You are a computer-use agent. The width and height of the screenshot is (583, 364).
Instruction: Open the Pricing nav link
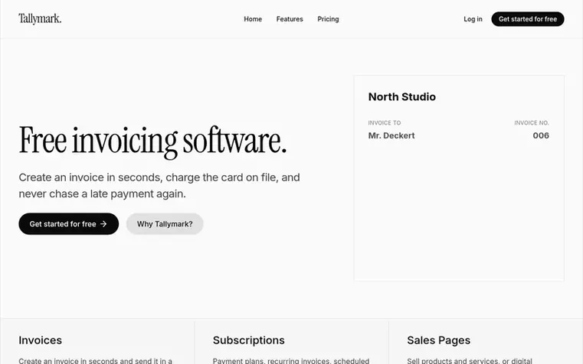tap(328, 19)
